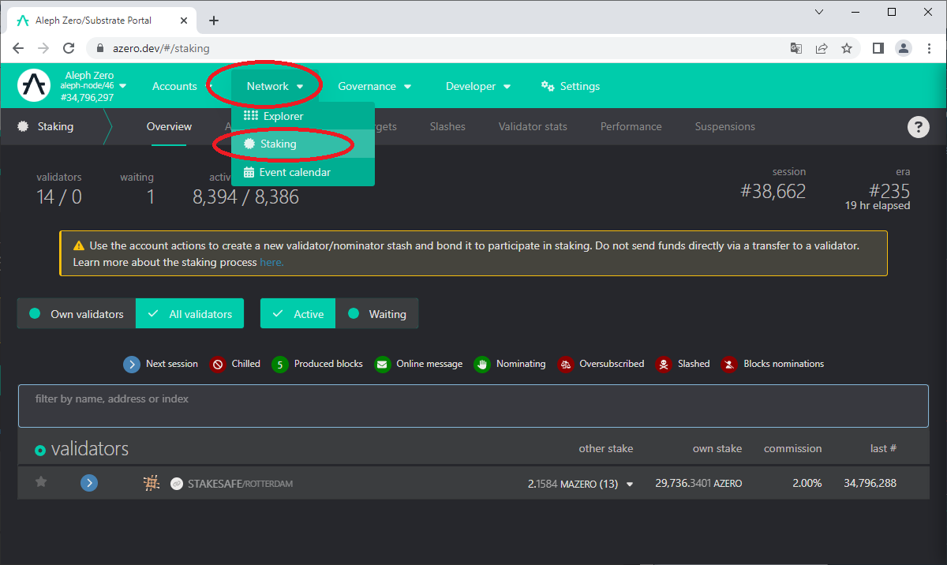Click era number #235
Image resolution: width=947 pixels, height=565 pixels.
coord(889,191)
